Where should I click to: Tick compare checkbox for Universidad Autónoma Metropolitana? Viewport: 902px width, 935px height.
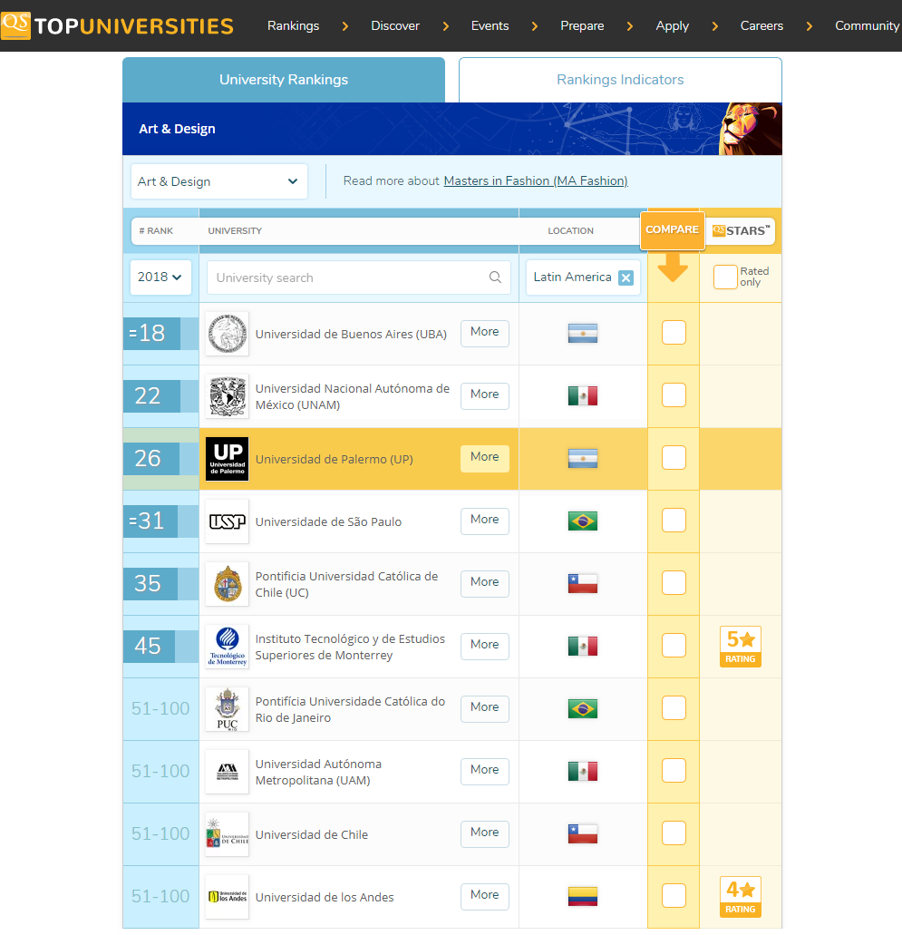[x=674, y=771]
